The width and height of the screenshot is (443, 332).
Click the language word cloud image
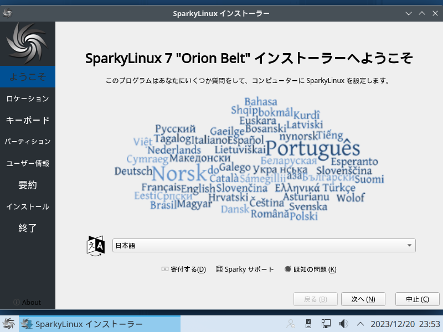click(249, 159)
